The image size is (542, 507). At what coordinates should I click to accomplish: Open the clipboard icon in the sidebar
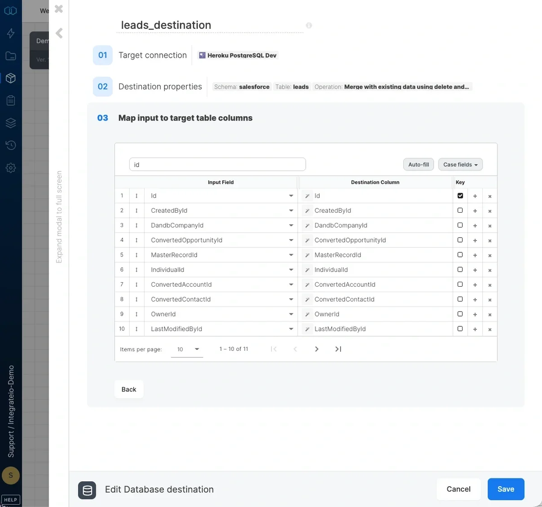point(11,100)
